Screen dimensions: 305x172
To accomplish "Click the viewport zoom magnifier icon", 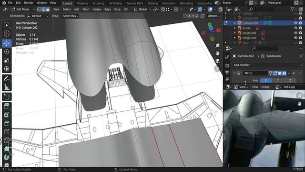I will click(217, 46).
